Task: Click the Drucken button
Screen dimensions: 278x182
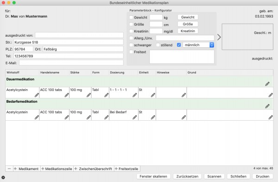Action: (x=263, y=176)
